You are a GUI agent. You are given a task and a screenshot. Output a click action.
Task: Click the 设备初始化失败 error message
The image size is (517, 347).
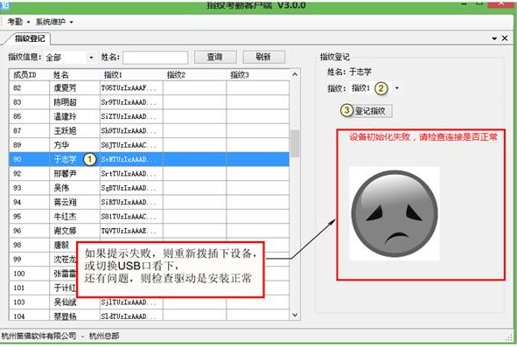[x=423, y=136]
